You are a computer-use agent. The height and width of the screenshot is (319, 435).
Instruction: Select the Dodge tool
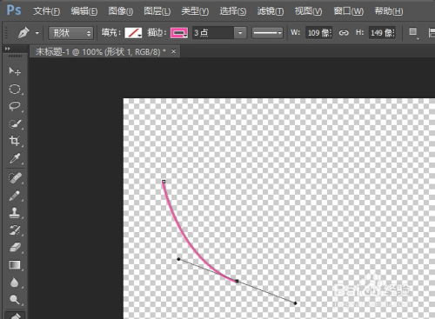click(x=15, y=300)
